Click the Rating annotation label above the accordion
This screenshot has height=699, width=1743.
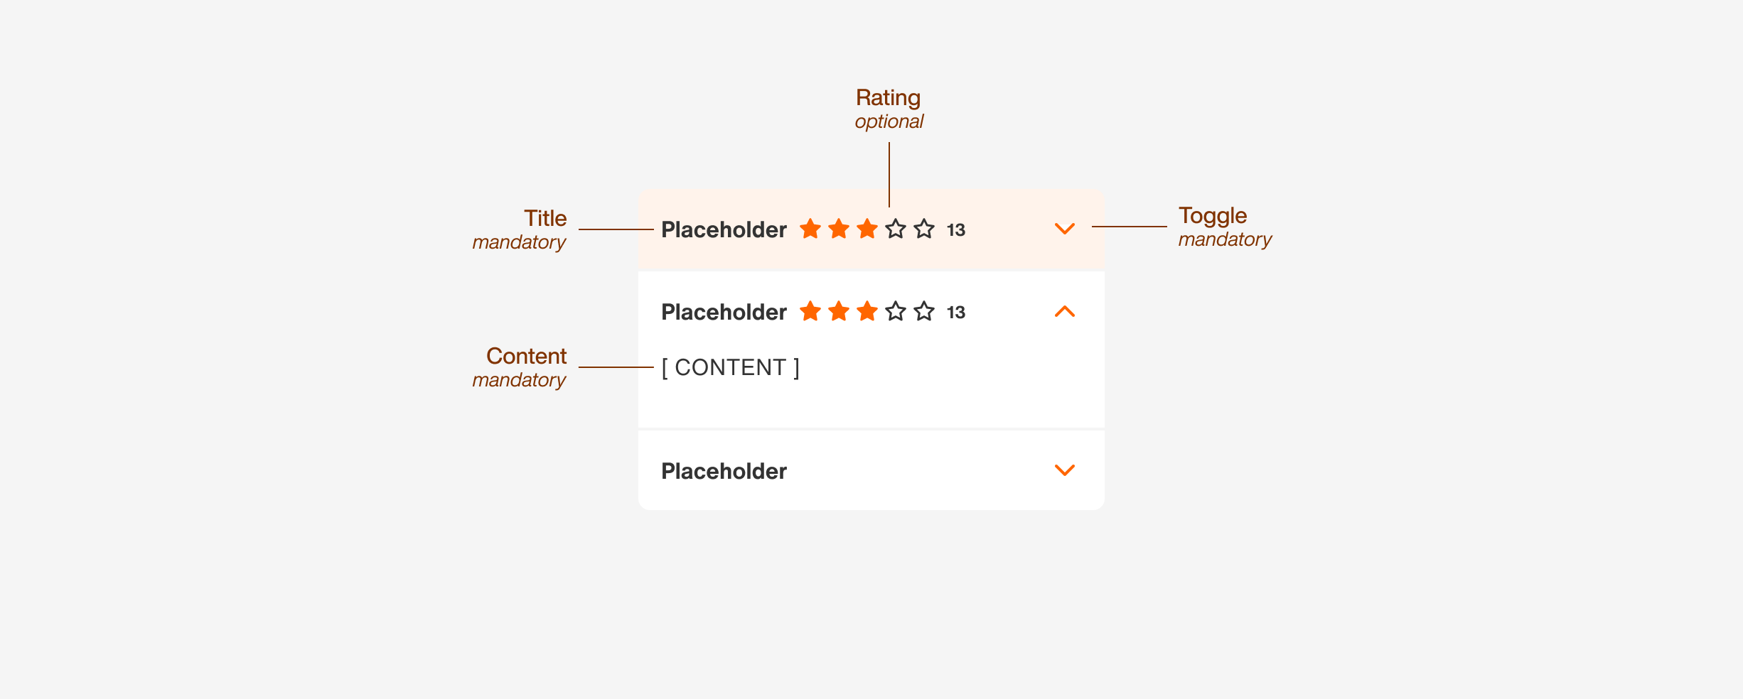click(x=888, y=97)
